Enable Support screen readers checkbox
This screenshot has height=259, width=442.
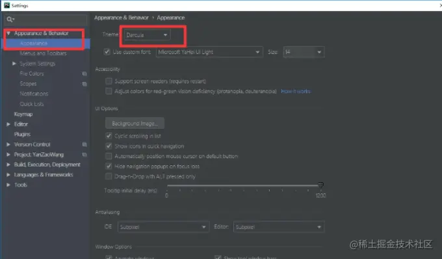coord(109,81)
